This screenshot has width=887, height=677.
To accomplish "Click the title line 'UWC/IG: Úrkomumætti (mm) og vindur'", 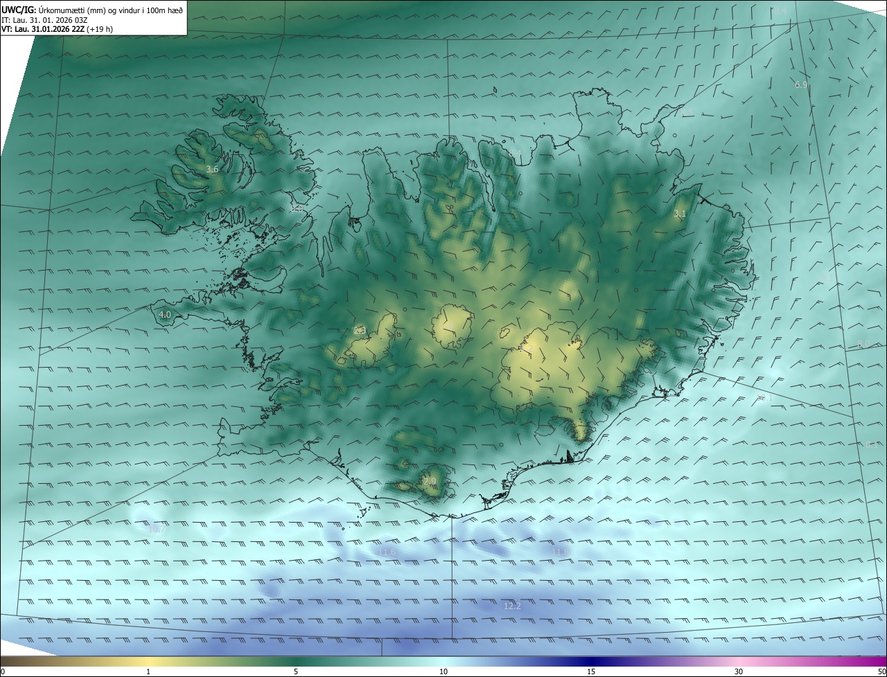I will pyautogui.click(x=93, y=9).
